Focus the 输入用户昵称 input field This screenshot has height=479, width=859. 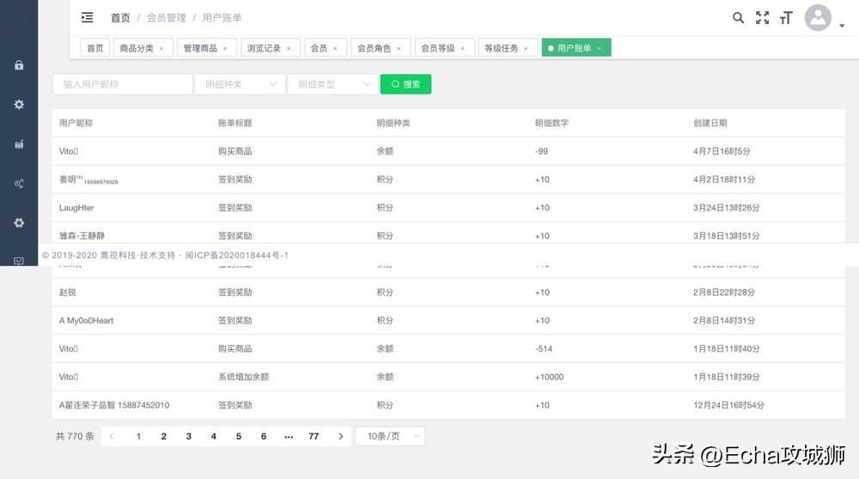(x=123, y=84)
